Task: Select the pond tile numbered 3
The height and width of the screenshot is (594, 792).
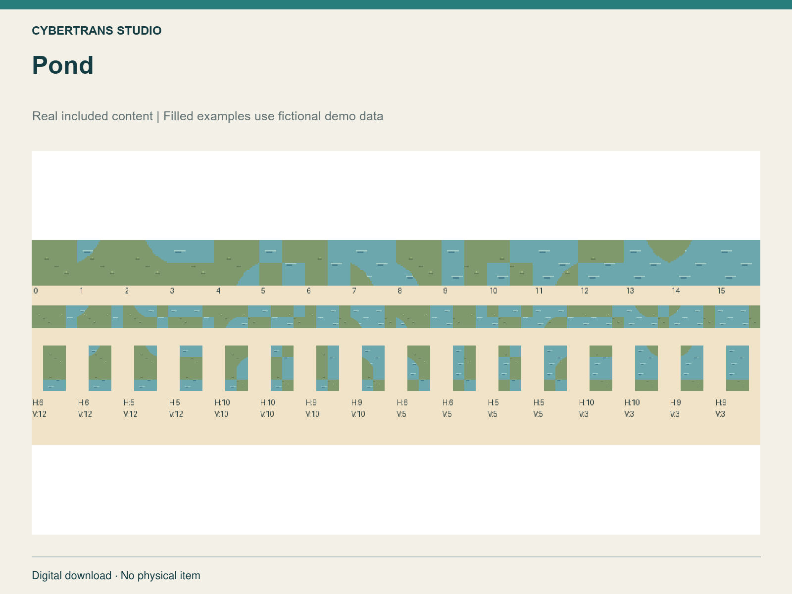Action: click(x=191, y=263)
